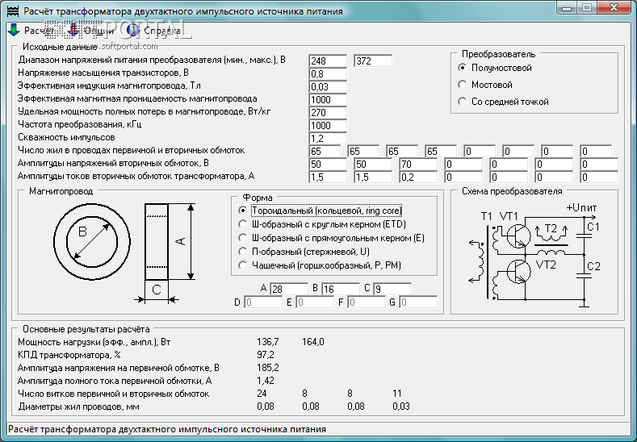Click the conversion frequency field

click(328, 125)
